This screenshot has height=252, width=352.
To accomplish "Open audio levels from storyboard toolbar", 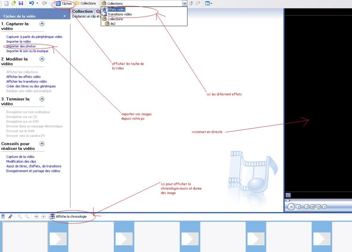I will pos(3,217).
